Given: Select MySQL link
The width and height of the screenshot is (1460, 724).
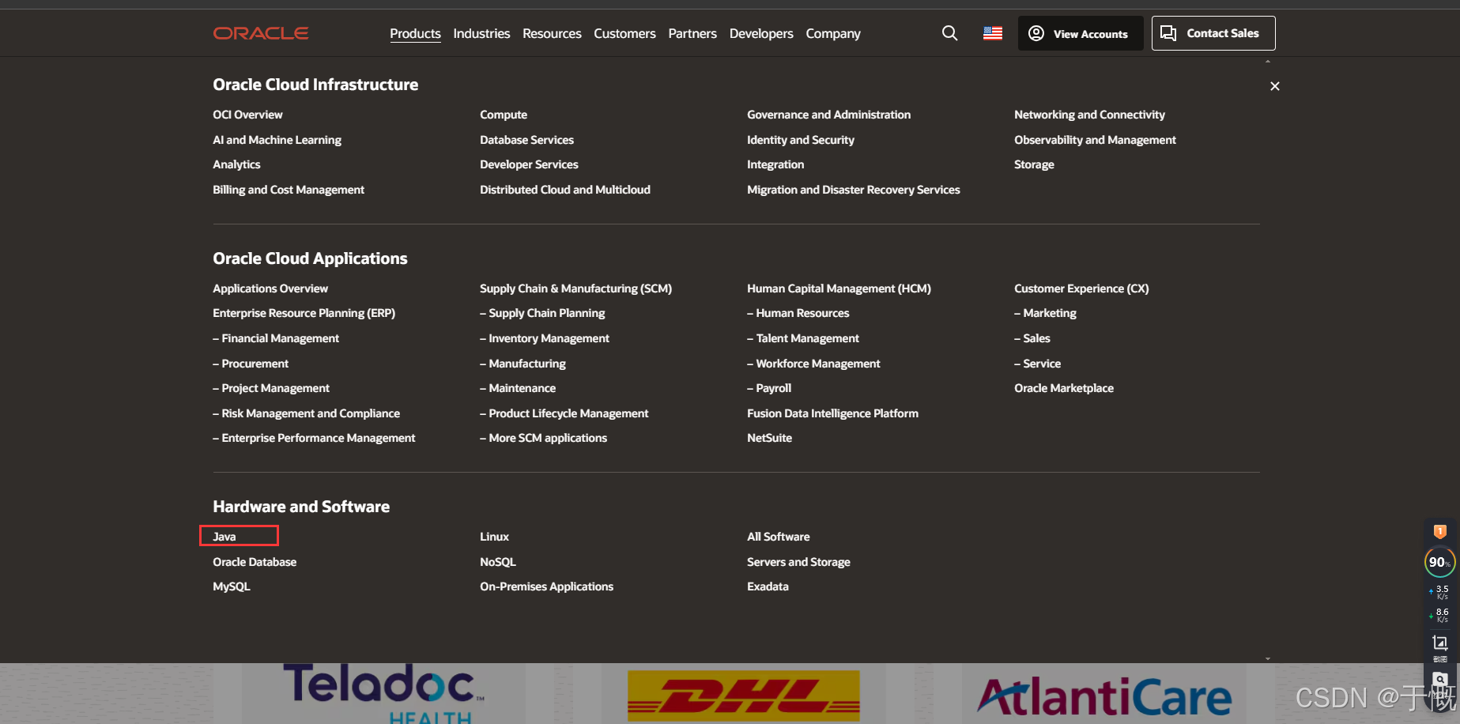Looking at the screenshot, I should pos(232,586).
